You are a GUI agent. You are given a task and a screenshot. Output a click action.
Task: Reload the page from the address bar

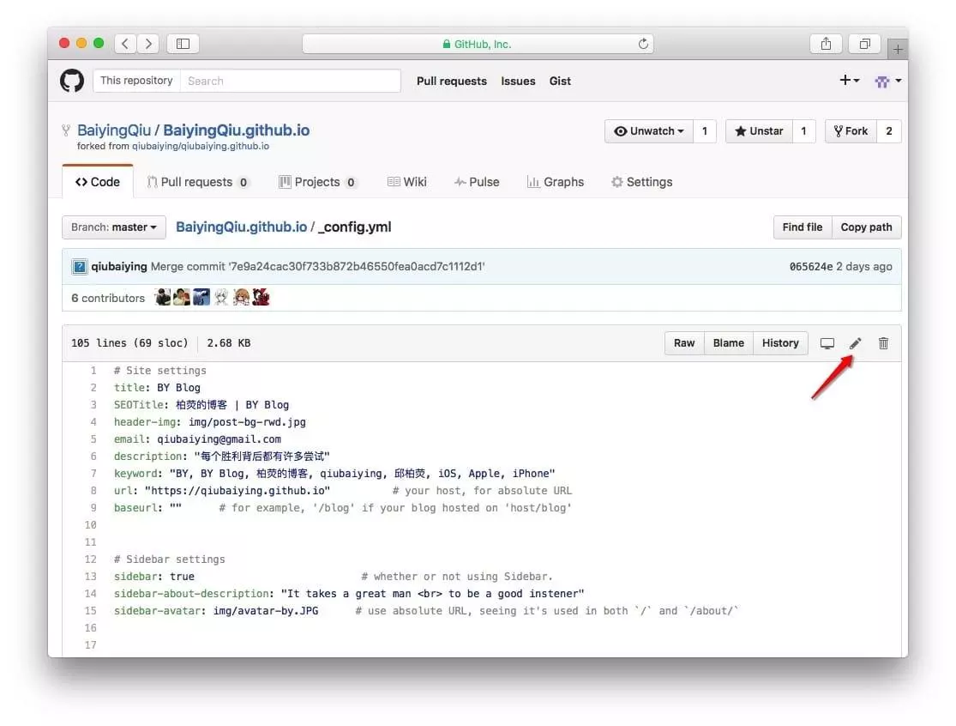point(643,44)
